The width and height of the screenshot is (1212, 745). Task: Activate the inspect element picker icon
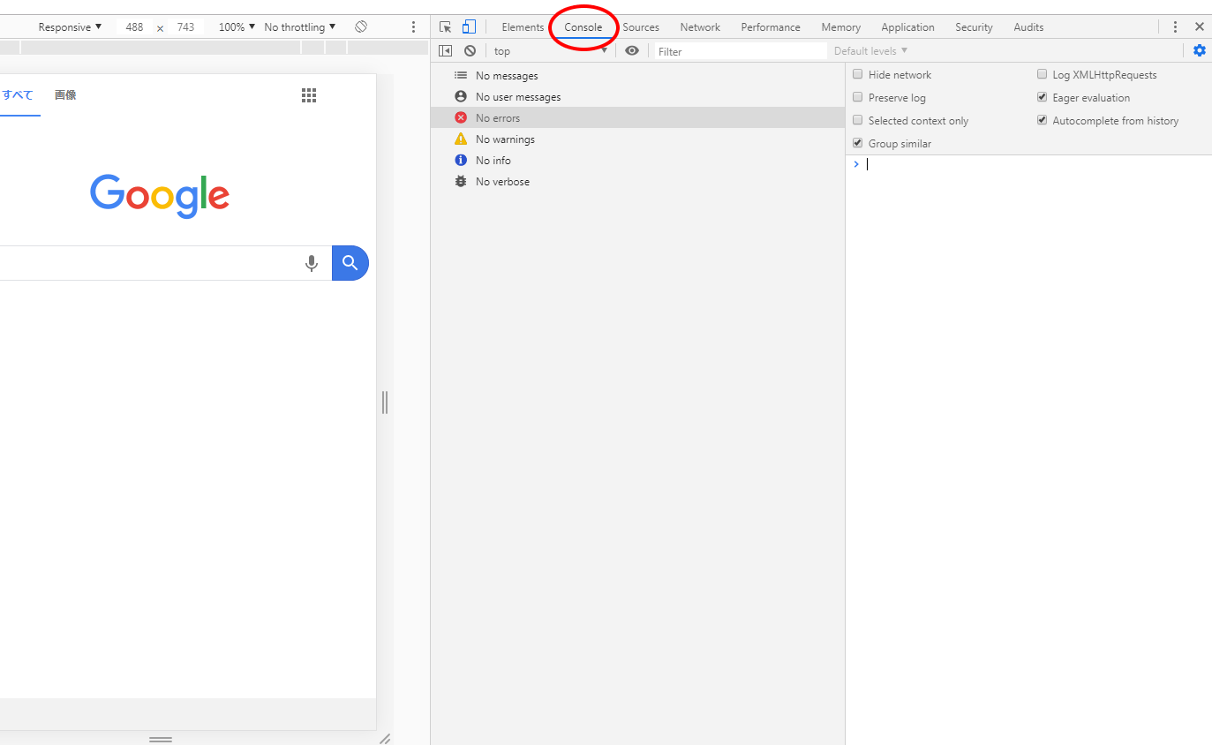pyautogui.click(x=446, y=27)
